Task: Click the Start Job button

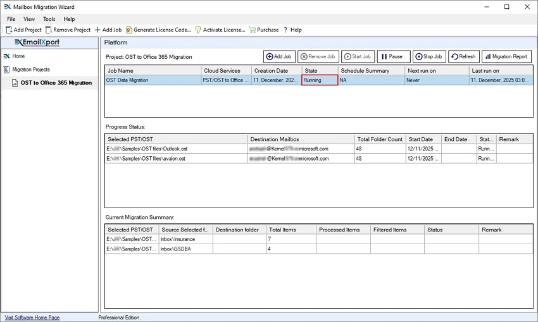Action: coord(358,56)
